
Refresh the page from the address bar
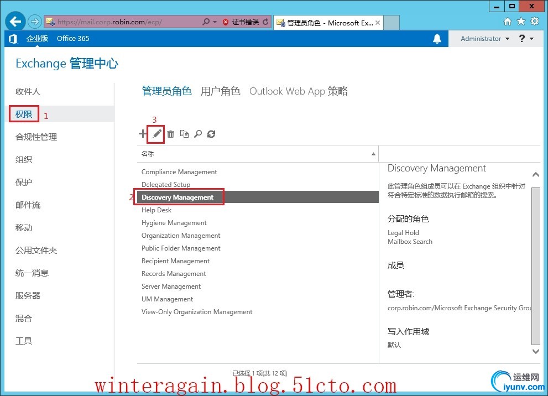pyautogui.click(x=265, y=22)
